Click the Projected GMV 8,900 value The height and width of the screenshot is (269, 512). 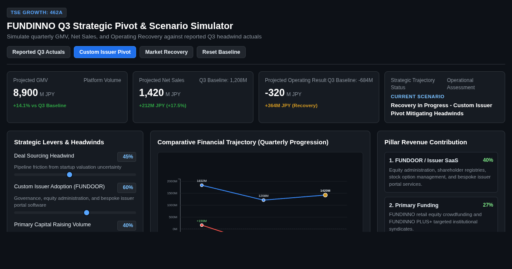point(26,93)
